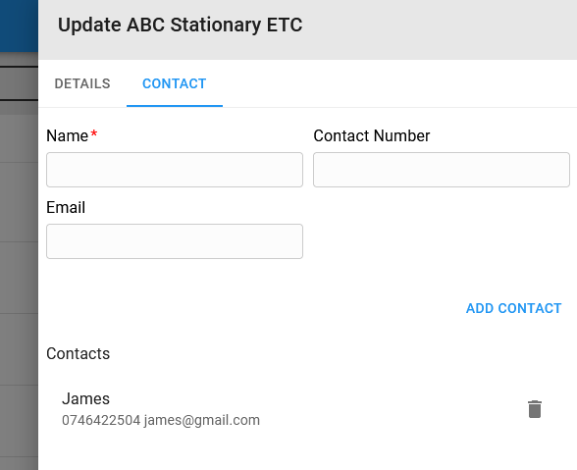This screenshot has width=577, height=470.
Task: Delete the James contact with trash icon
Action: 534,409
